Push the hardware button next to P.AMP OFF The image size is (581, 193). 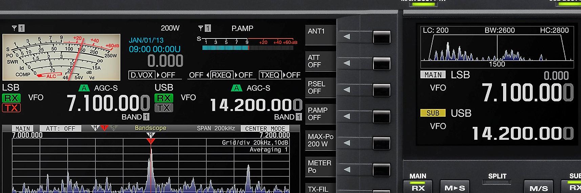(x=382, y=117)
